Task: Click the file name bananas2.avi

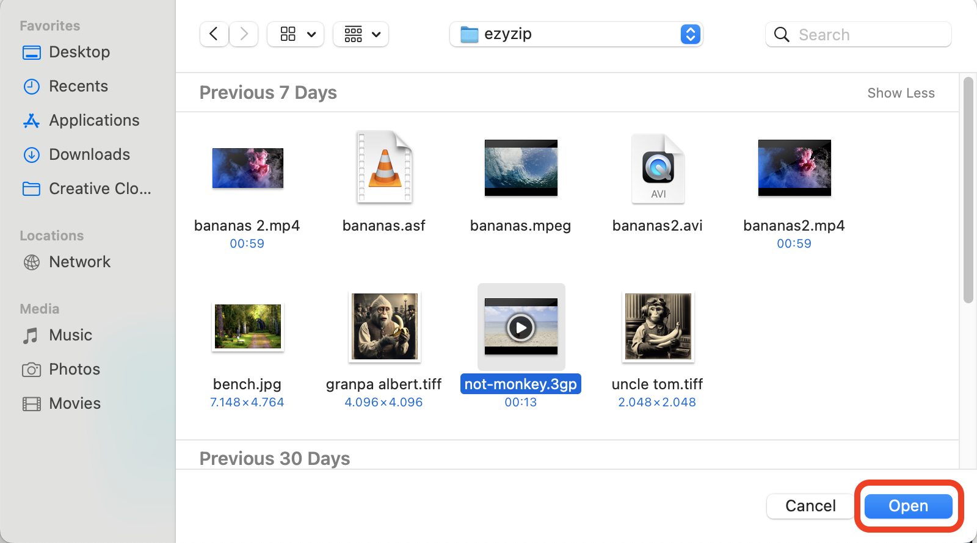Action: pos(657,226)
